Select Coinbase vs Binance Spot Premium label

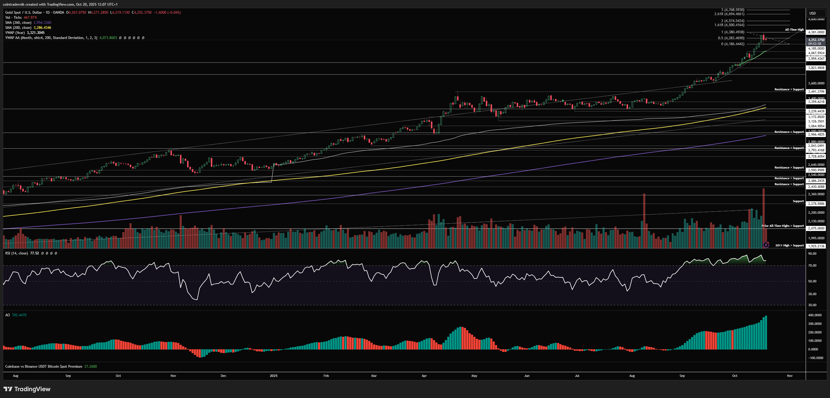pyautogui.click(x=43, y=366)
